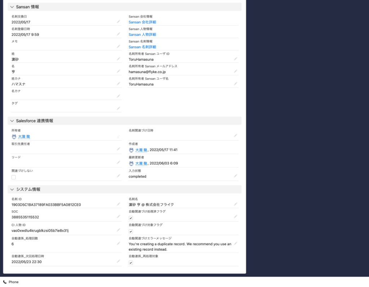The height and width of the screenshot is (287, 369).
Task: Click the duplicate record error message text
Action: (x=180, y=247)
